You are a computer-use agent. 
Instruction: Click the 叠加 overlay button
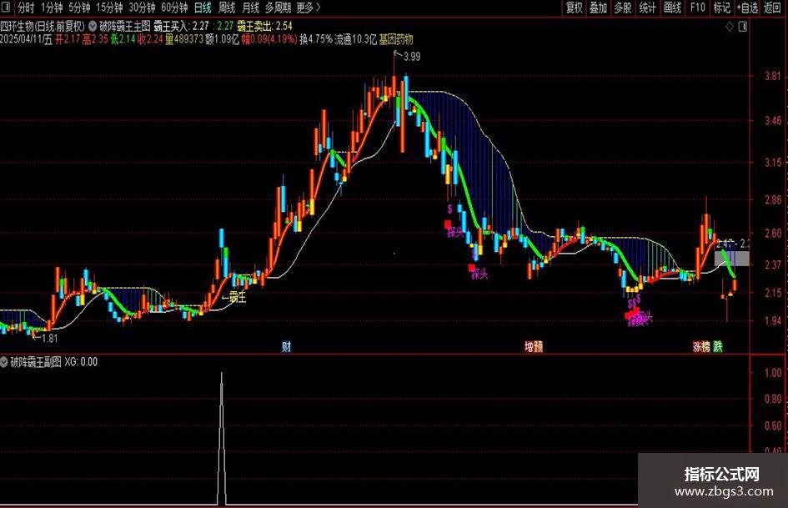598,8
